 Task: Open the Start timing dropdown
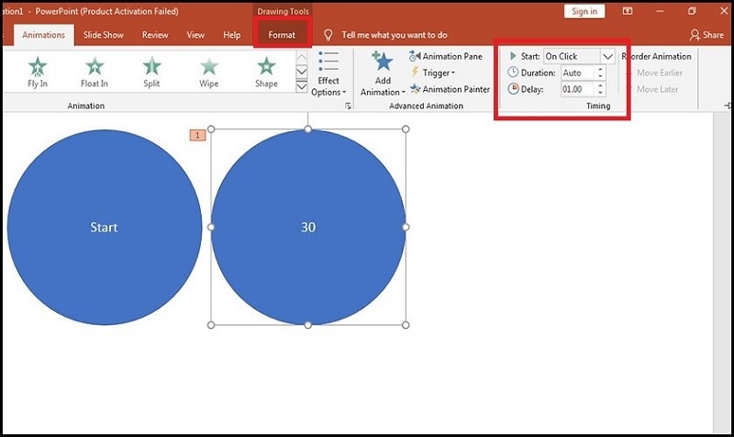(x=606, y=56)
